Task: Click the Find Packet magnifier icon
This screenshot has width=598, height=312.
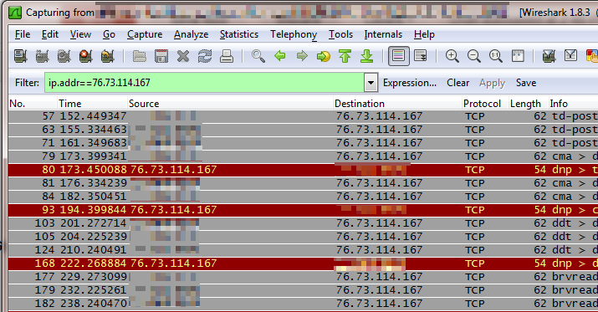Action: tap(258, 56)
